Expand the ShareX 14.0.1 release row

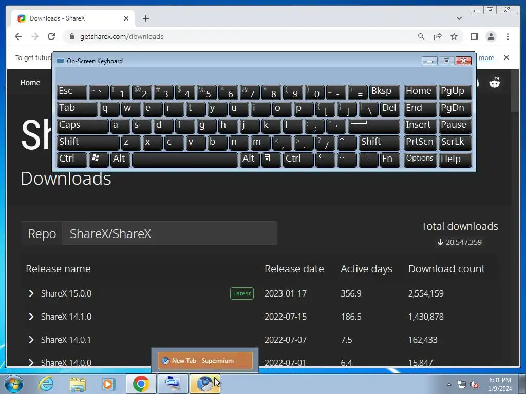click(x=31, y=340)
